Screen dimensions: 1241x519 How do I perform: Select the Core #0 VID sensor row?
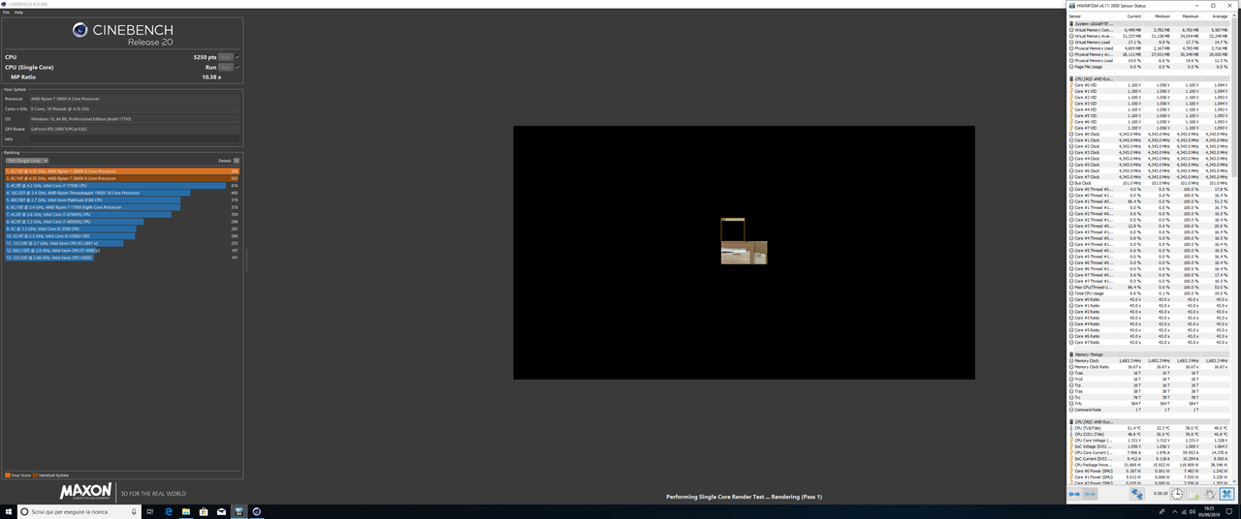coord(1150,85)
